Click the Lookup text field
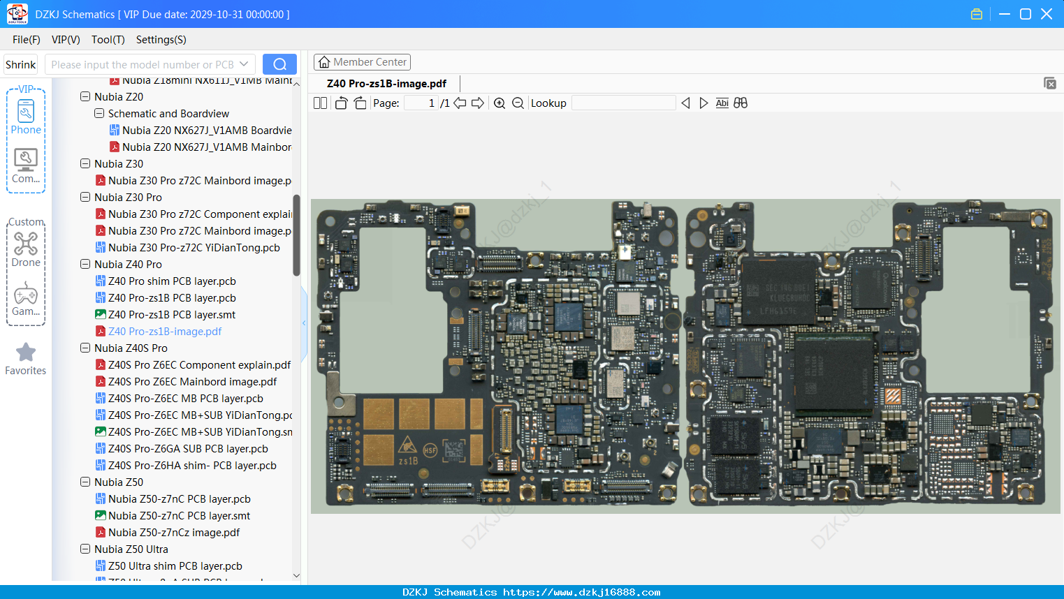 pyautogui.click(x=623, y=103)
